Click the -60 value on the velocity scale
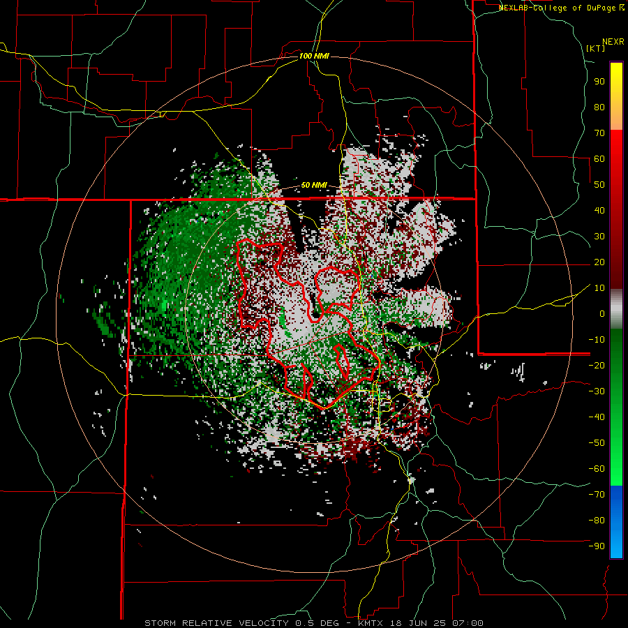 [597, 469]
